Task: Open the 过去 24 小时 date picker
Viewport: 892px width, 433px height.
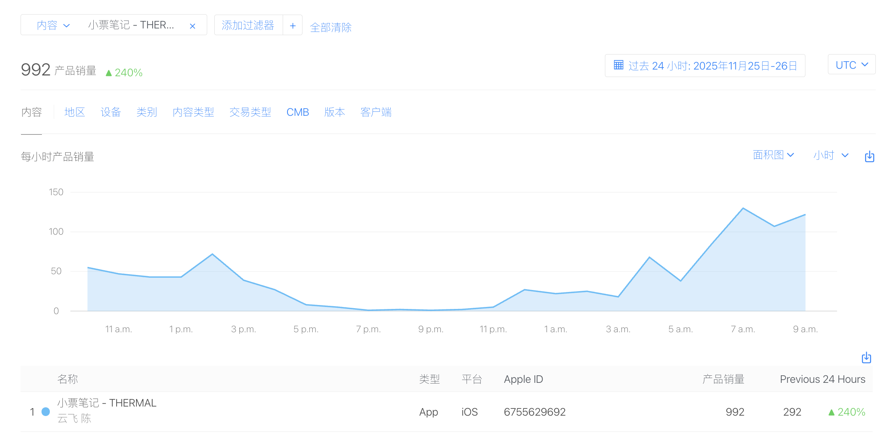Action: coord(712,66)
